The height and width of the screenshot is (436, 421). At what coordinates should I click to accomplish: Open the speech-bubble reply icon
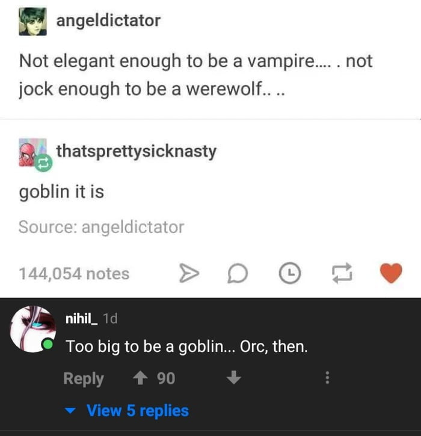pos(238,273)
